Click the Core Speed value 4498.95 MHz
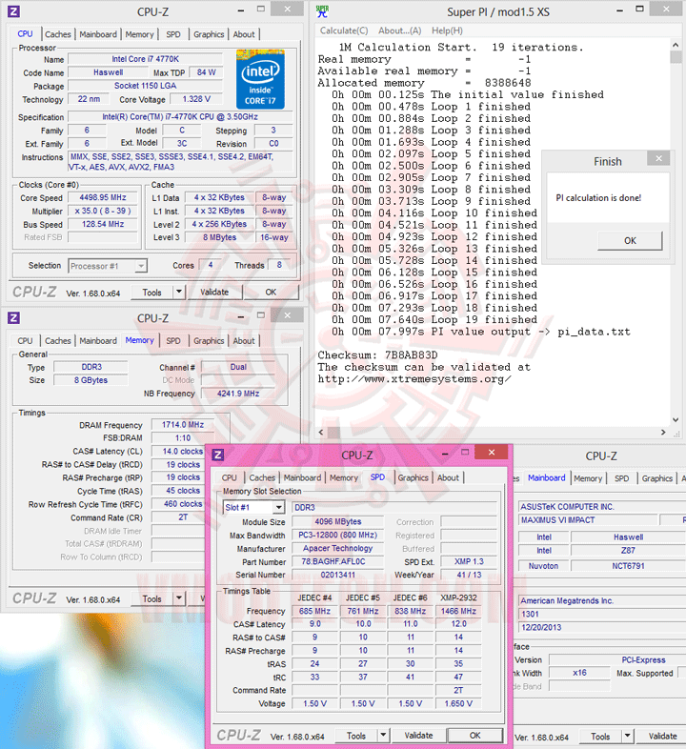 coord(103,197)
